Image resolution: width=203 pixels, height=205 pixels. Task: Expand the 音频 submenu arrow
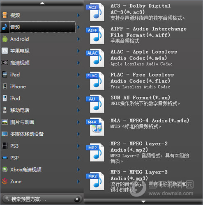78,27
